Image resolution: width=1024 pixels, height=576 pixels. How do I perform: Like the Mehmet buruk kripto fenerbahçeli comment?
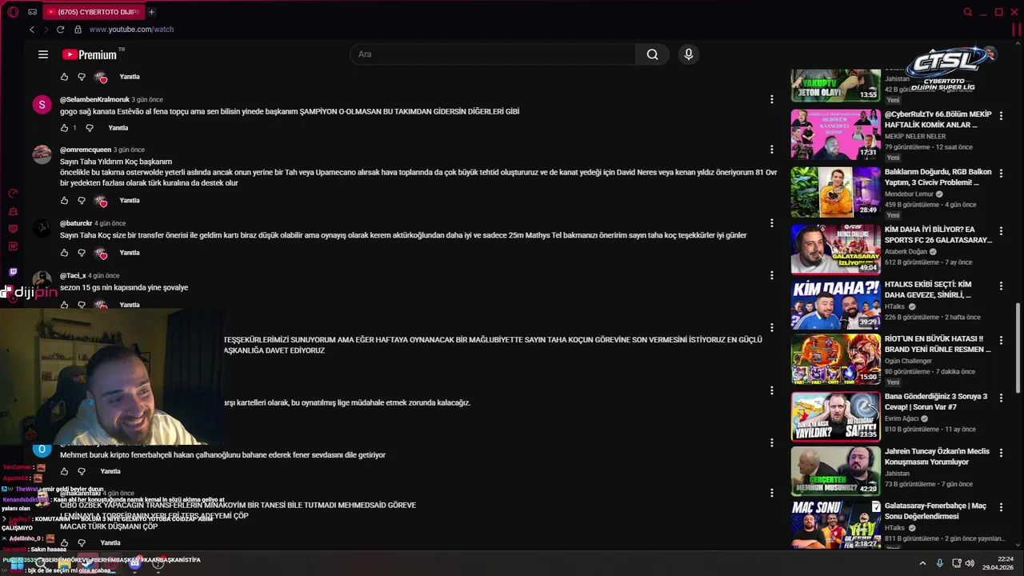pyautogui.click(x=65, y=471)
